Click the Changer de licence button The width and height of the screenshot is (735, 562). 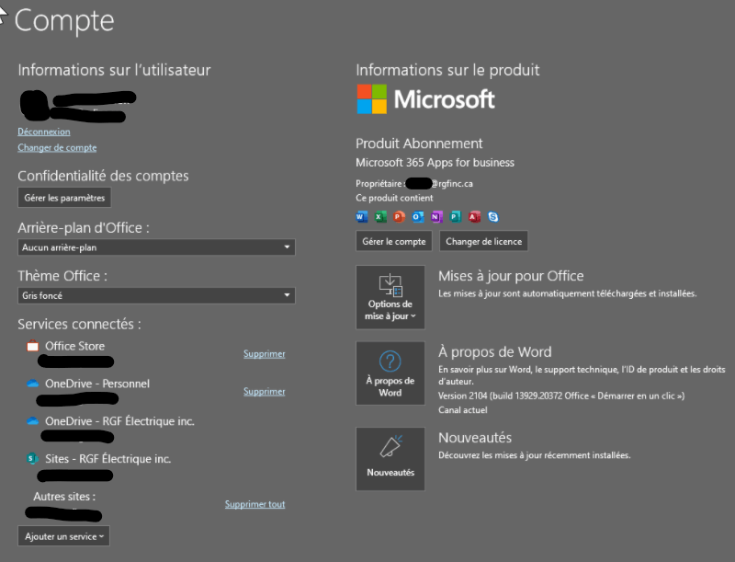tap(483, 241)
